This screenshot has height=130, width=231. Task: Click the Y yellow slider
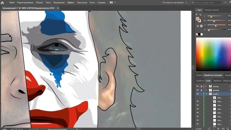tap(217, 25)
